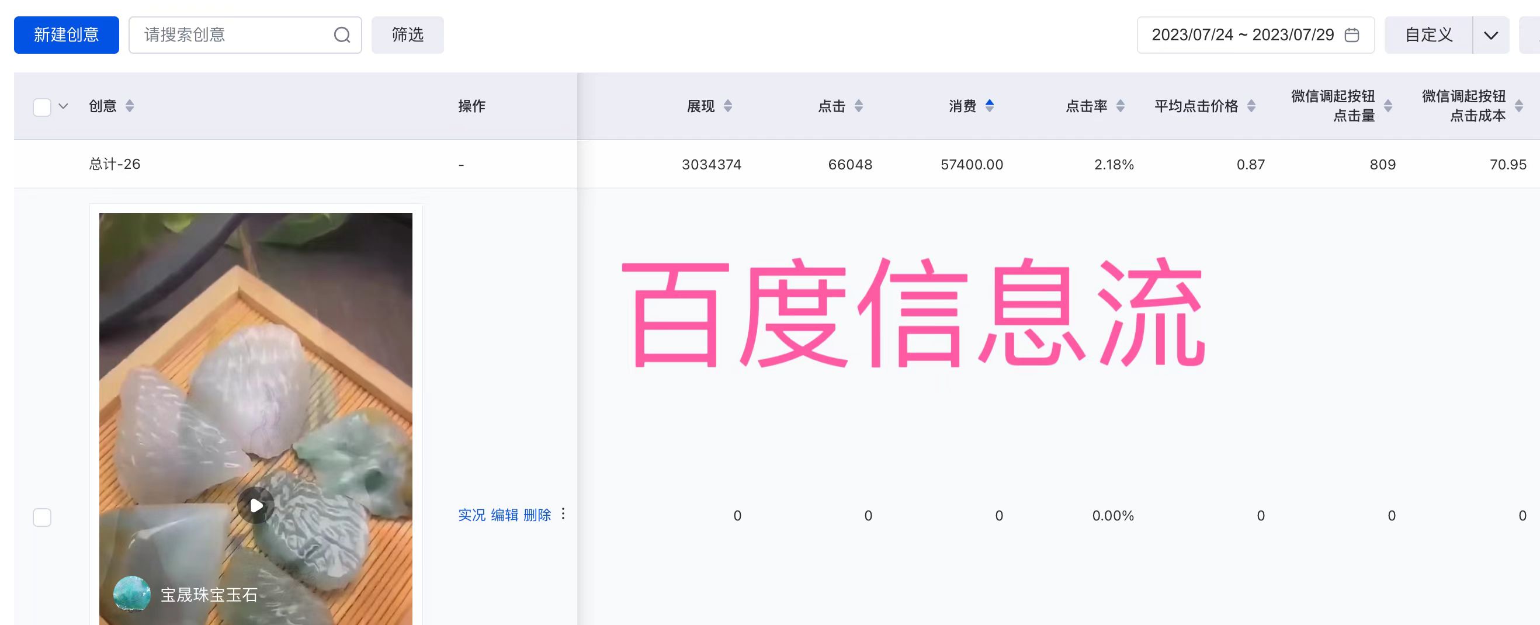This screenshot has height=625, width=1540.
Task: Click the 新建创意 button
Action: (67, 34)
